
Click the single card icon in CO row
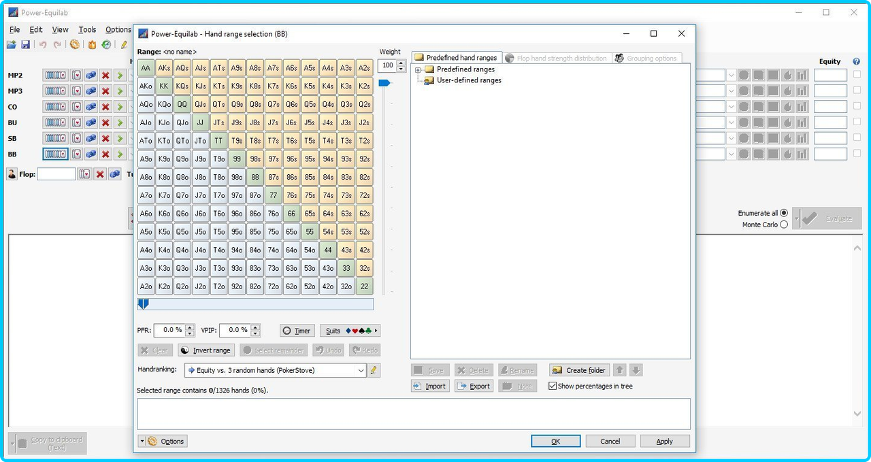click(77, 107)
